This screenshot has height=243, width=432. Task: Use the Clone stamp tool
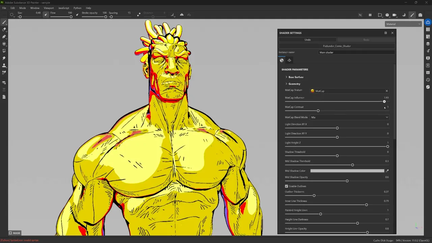click(4, 65)
